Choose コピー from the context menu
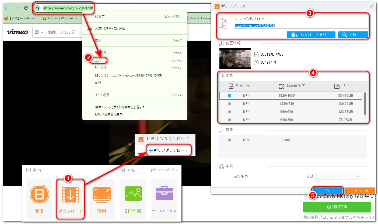 tap(99, 60)
